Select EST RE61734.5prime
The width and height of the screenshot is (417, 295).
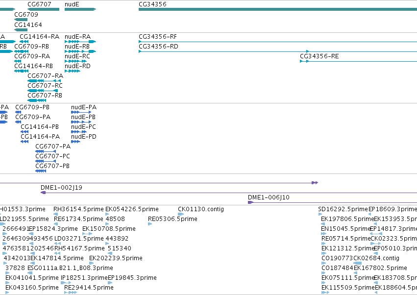pyautogui.click(x=55, y=224)
